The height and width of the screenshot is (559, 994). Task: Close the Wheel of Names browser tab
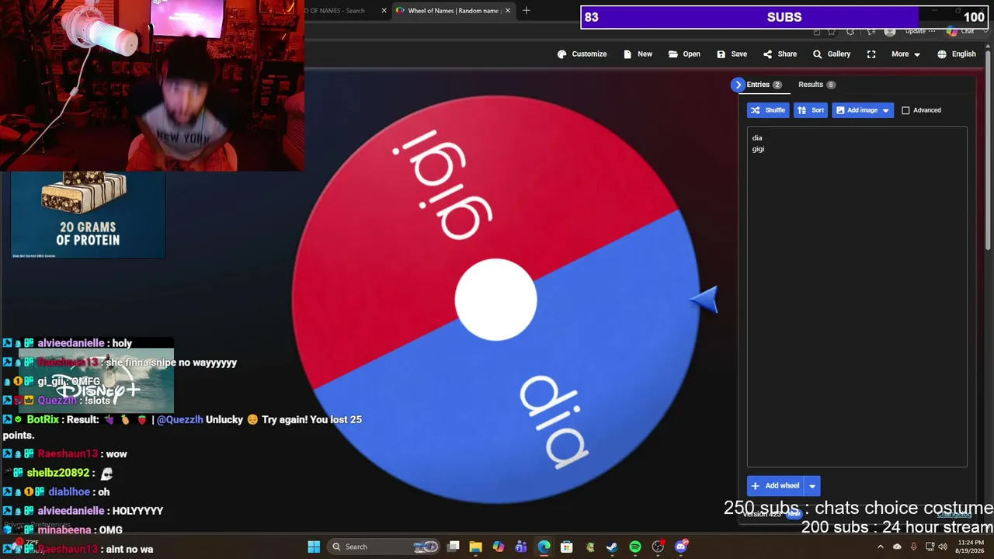508,11
